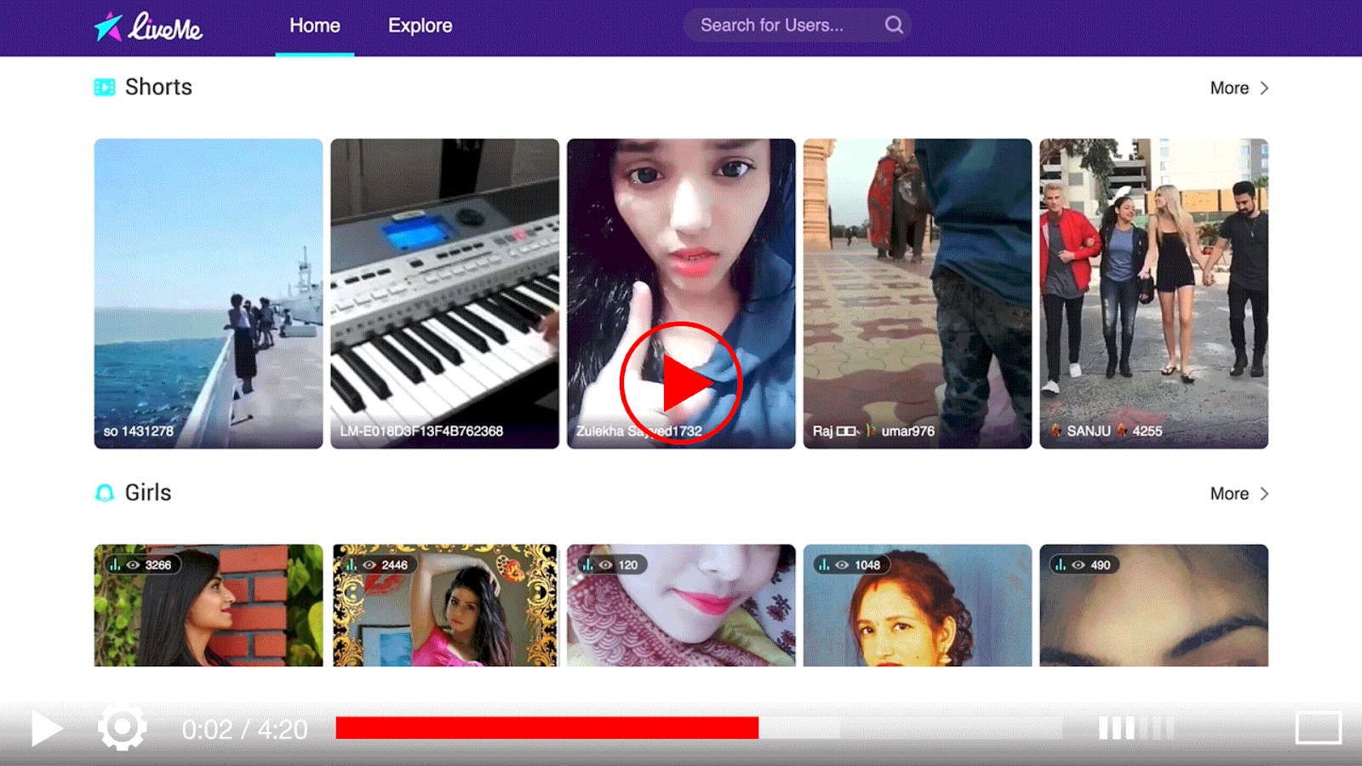Open the live stream with 490 viewers
The width and height of the screenshot is (1362, 766).
click(x=1153, y=605)
